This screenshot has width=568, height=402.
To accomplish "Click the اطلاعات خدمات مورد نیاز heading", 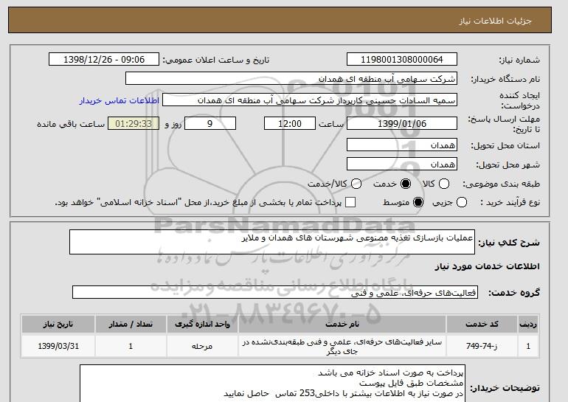I will [x=487, y=266].
